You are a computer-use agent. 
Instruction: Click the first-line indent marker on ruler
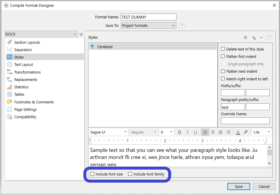(x=90, y=139)
